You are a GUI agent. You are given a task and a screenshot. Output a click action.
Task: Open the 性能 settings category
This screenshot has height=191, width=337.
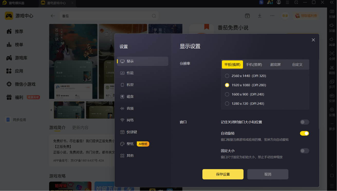(x=143, y=73)
